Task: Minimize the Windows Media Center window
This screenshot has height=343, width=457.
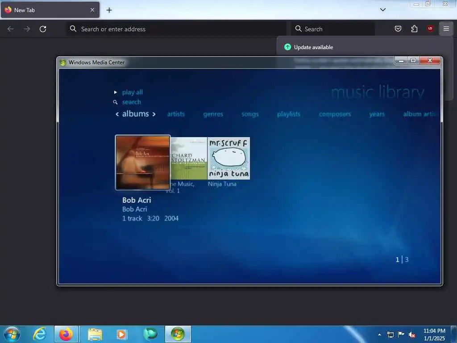Action: click(x=401, y=60)
